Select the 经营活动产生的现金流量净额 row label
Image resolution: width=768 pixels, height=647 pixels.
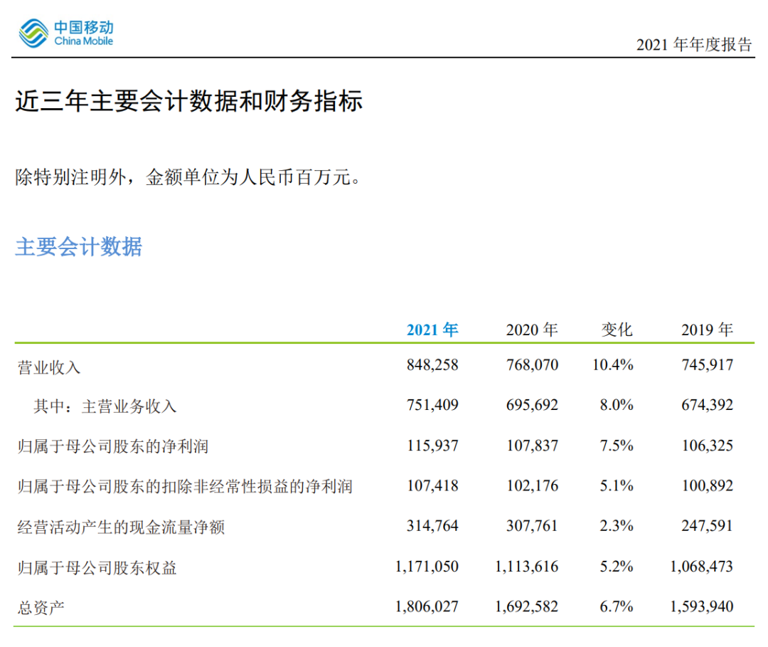(x=121, y=527)
